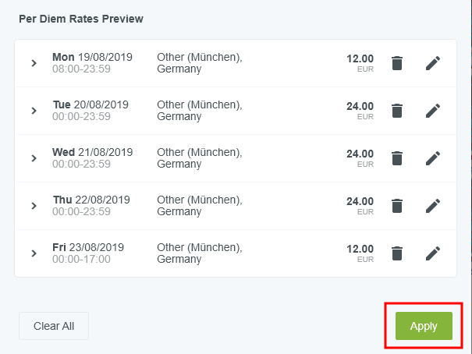Click the Fri 23/08/2019 date text
Screen dimensions: 472x354
88,247
